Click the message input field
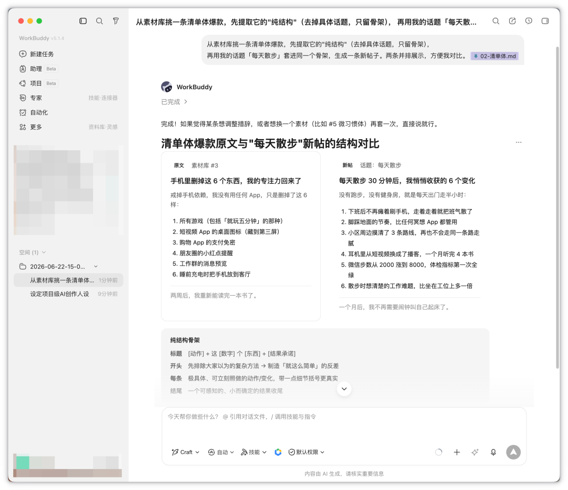The height and width of the screenshot is (490, 568). click(344, 423)
